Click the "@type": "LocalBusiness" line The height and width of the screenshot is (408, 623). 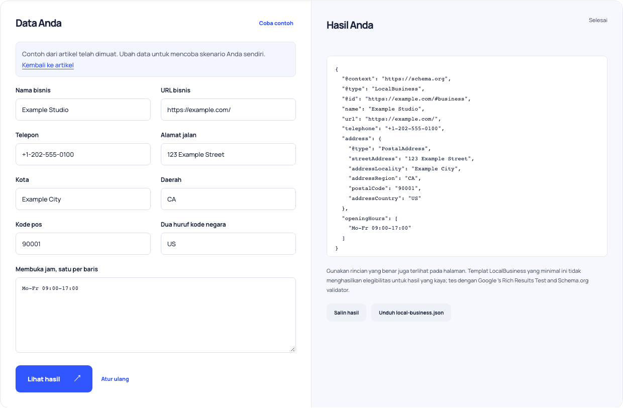point(383,89)
